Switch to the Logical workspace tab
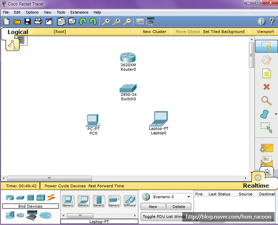Viewport: 278px width, 225px height. coord(18,32)
